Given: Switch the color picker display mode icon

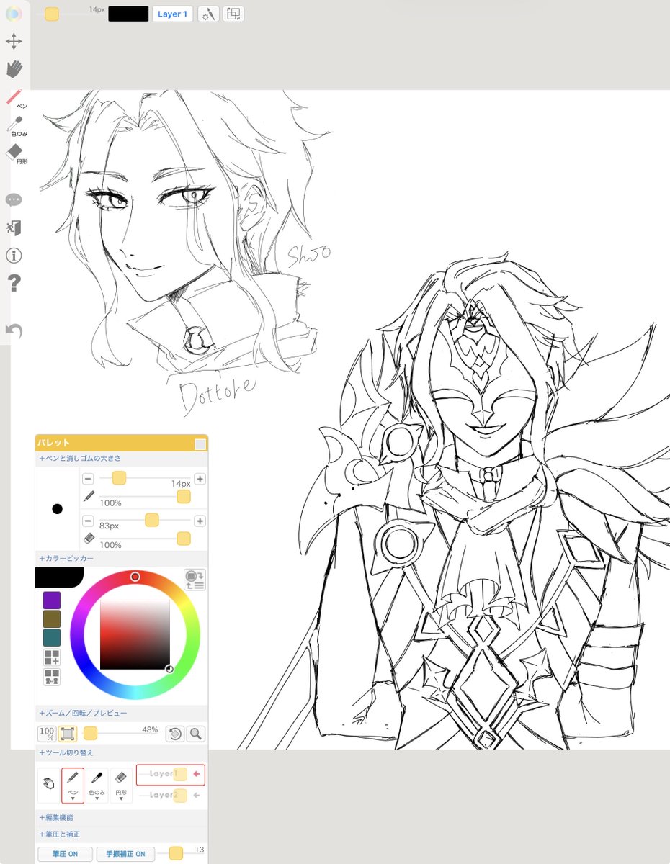Looking at the screenshot, I should 195,580.
